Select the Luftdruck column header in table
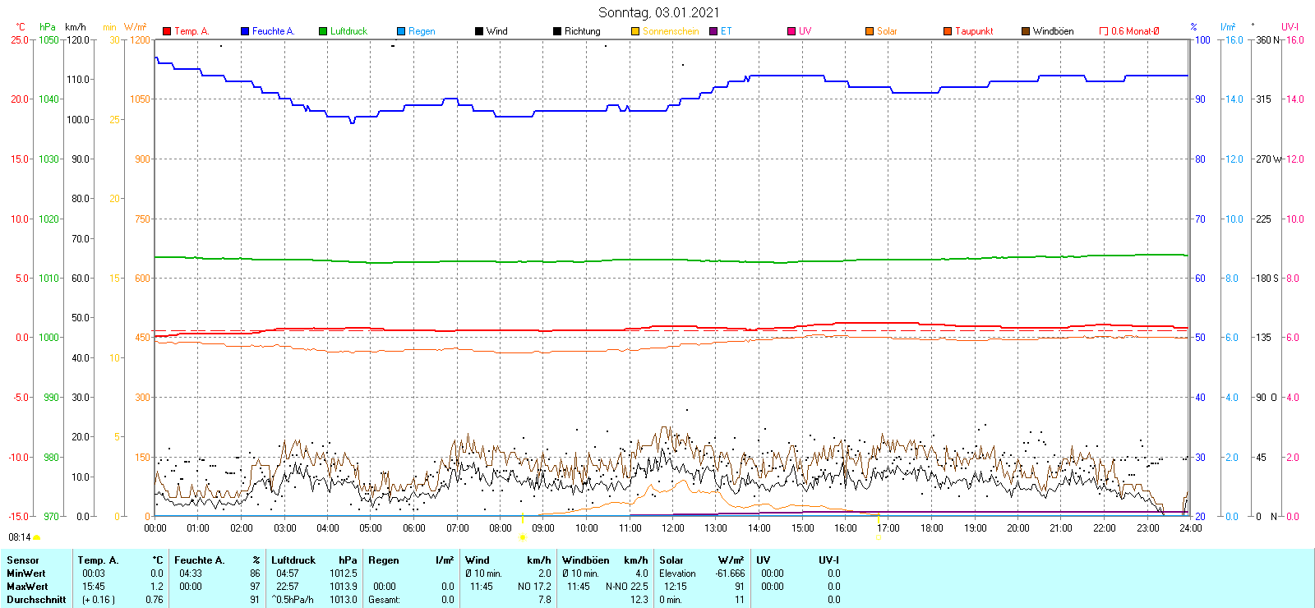Image resolution: width=1315 pixels, height=608 pixels. point(293,560)
